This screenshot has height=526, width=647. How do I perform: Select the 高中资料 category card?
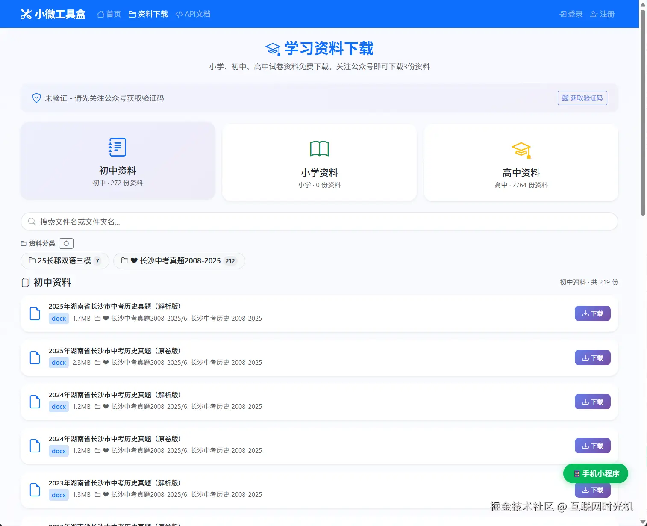click(x=521, y=163)
